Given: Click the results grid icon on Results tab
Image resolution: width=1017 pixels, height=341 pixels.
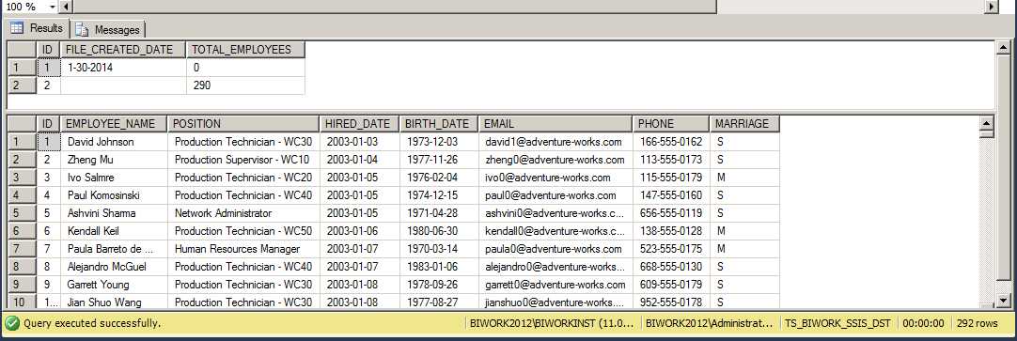Looking at the screenshot, I should (16, 28).
